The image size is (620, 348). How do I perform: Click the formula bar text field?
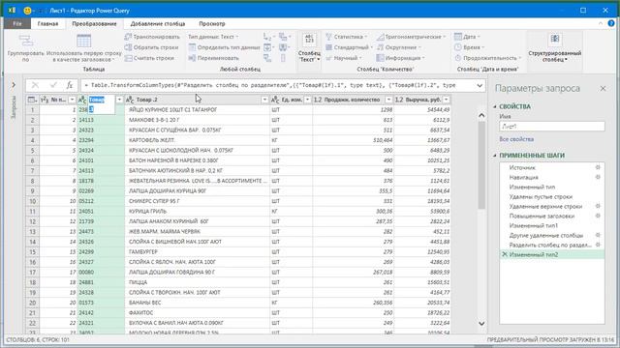278,85
